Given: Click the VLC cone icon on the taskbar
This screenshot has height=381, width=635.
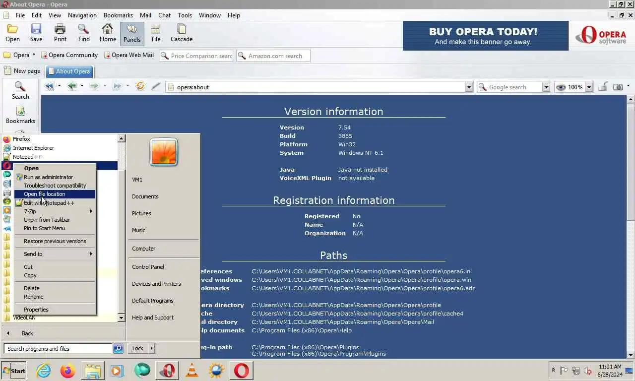Looking at the screenshot, I should click(x=192, y=371).
